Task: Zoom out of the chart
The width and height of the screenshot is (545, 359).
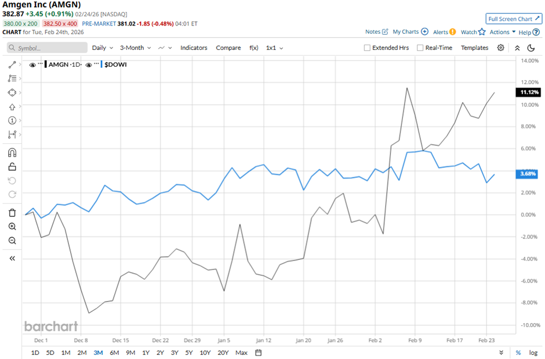Action: (x=12, y=241)
